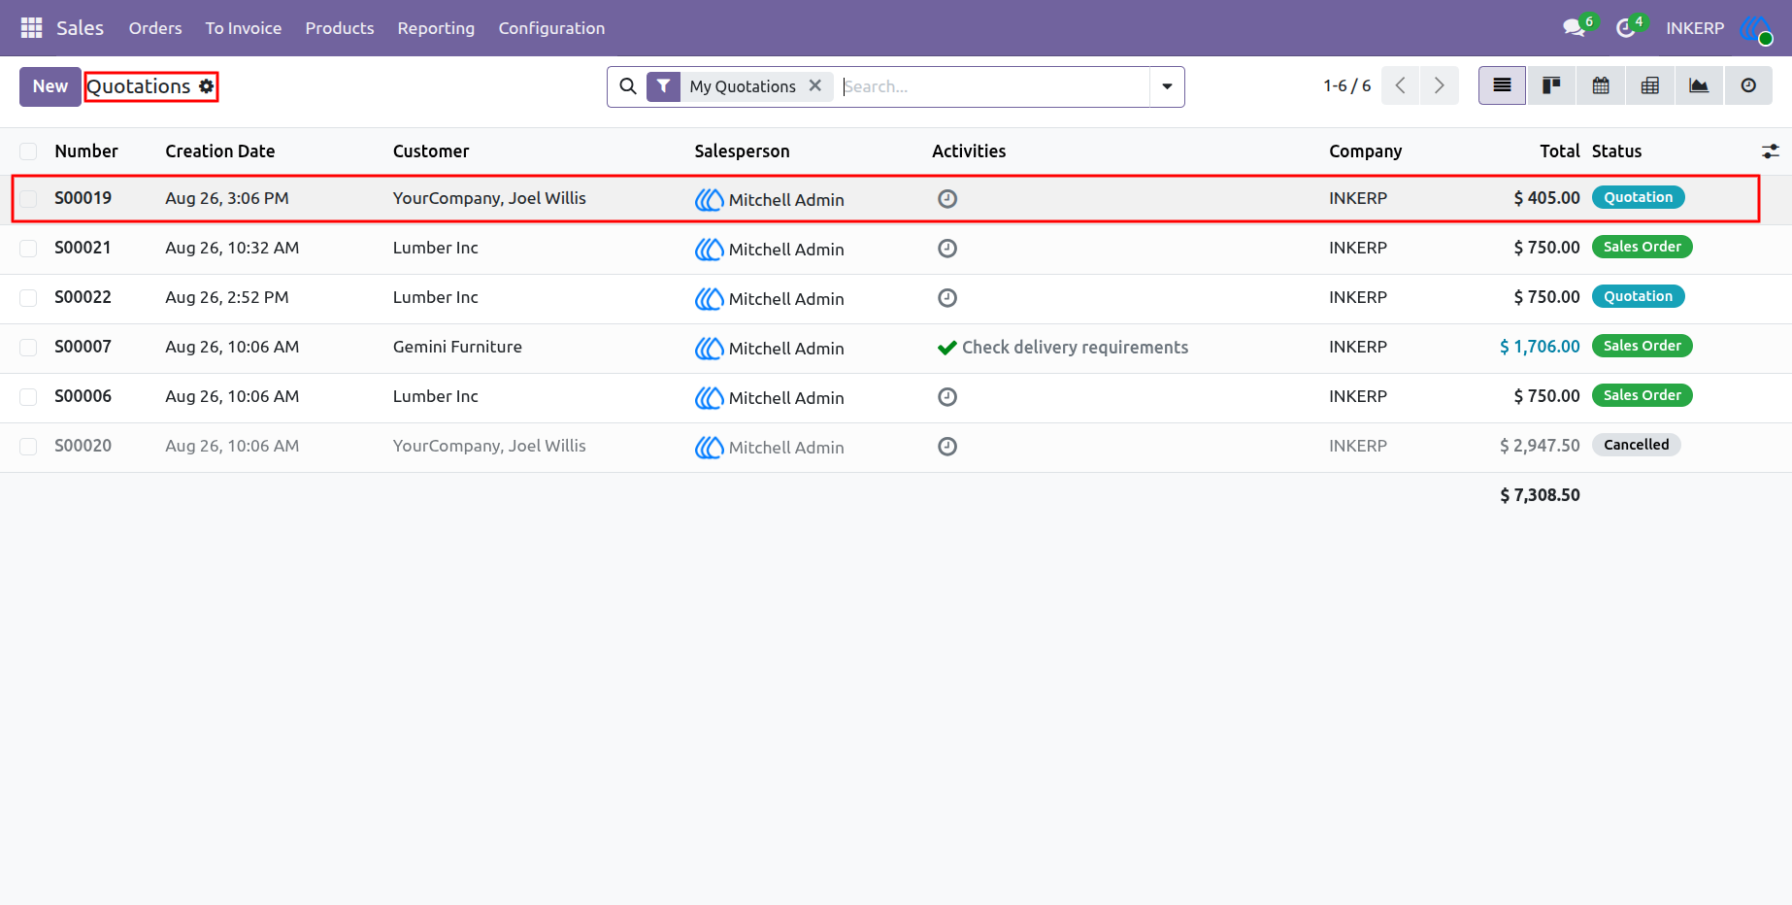Viewport: 1792px width, 905px height.
Task: Switch to calendar view
Action: [x=1601, y=85]
